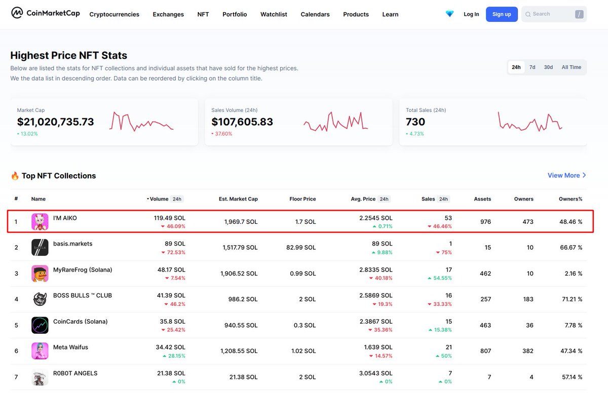Sort by Est. Market Cap column
Viewport: 608px width, 393px height.
238,199
